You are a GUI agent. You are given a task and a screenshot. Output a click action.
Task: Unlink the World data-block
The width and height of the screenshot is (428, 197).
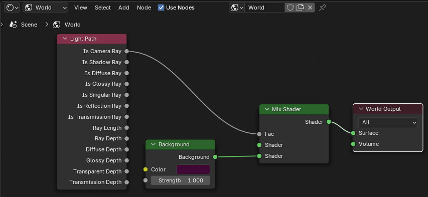[x=310, y=8]
